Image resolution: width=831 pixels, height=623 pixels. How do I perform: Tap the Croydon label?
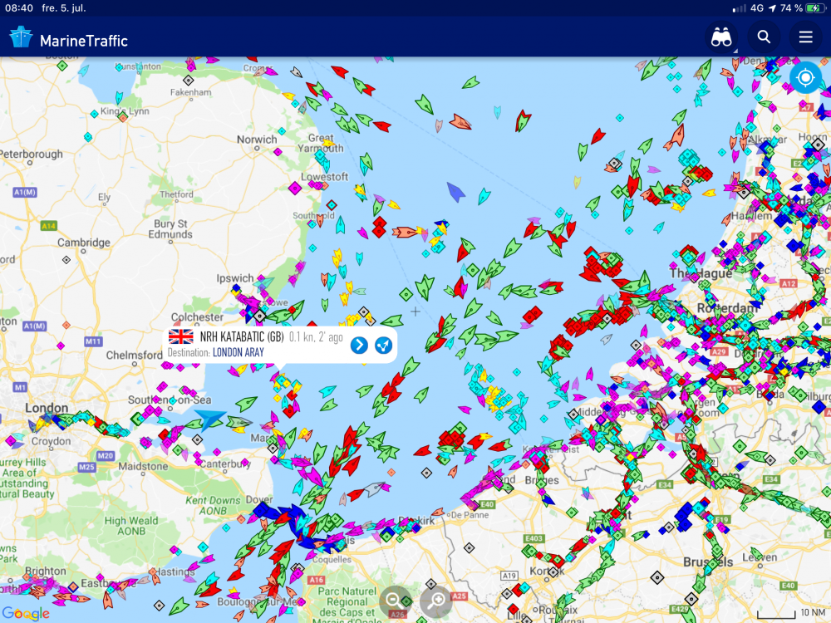(x=51, y=441)
